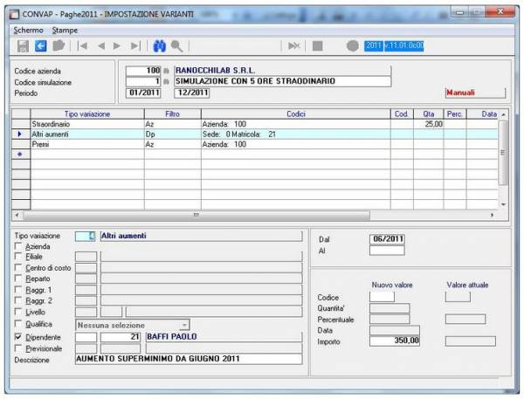Click the Tipo variazione column header
524x399 pixels.
pos(87,114)
